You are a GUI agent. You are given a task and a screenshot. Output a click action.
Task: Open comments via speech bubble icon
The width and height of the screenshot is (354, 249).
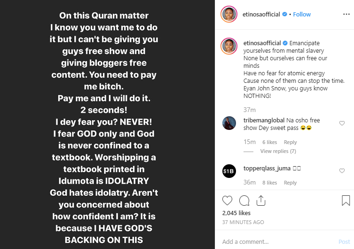click(244, 201)
